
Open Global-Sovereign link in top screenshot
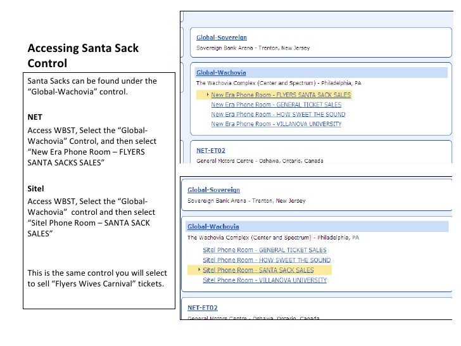pos(222,37)
